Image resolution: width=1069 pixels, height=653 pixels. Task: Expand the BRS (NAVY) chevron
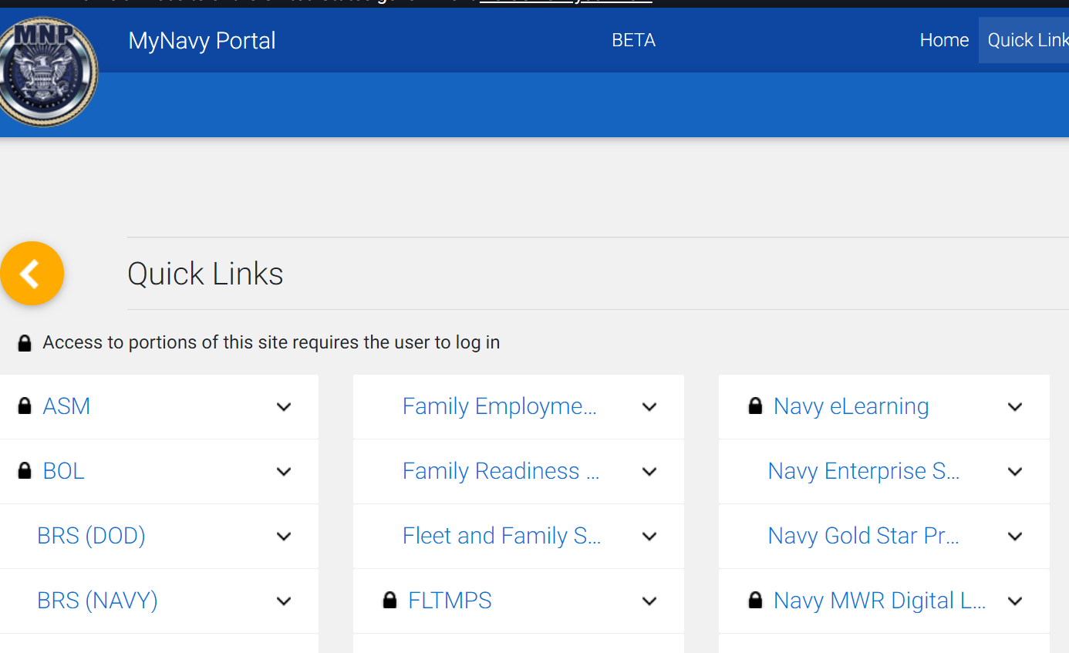284,601
